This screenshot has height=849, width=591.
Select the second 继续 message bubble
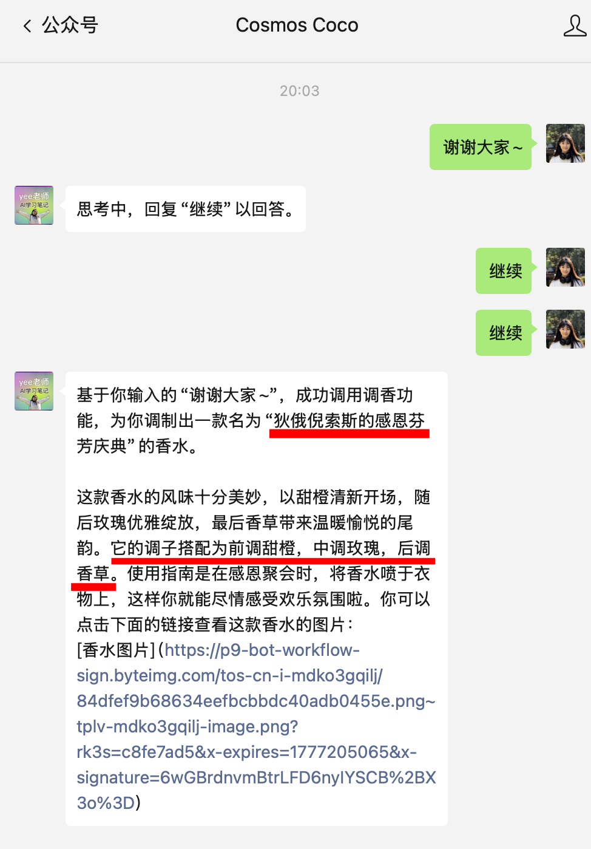coord(504,333)
